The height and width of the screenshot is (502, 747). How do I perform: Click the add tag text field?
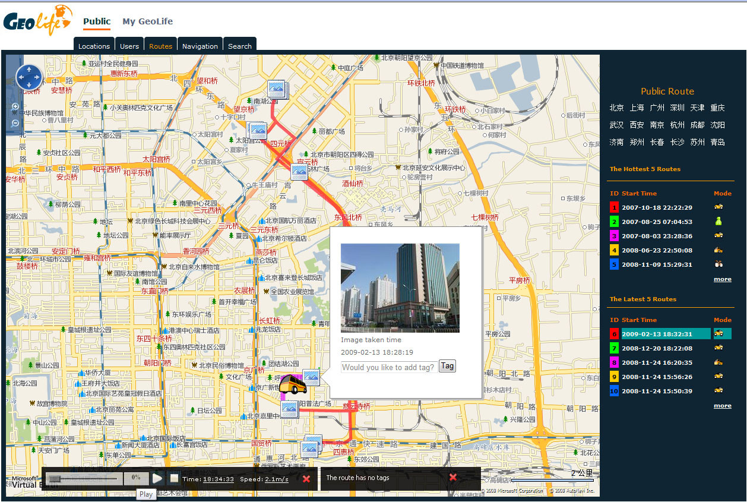pos(388,367)
